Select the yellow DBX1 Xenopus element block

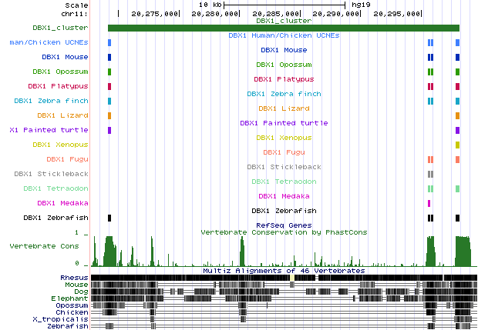(x=458, y=145)
